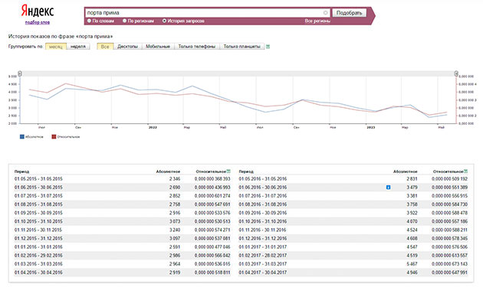Viewport: 483px width, 287px height.
Task: Click the period 01.01.2017 - 31.01.2017
Action: point(263,246)
